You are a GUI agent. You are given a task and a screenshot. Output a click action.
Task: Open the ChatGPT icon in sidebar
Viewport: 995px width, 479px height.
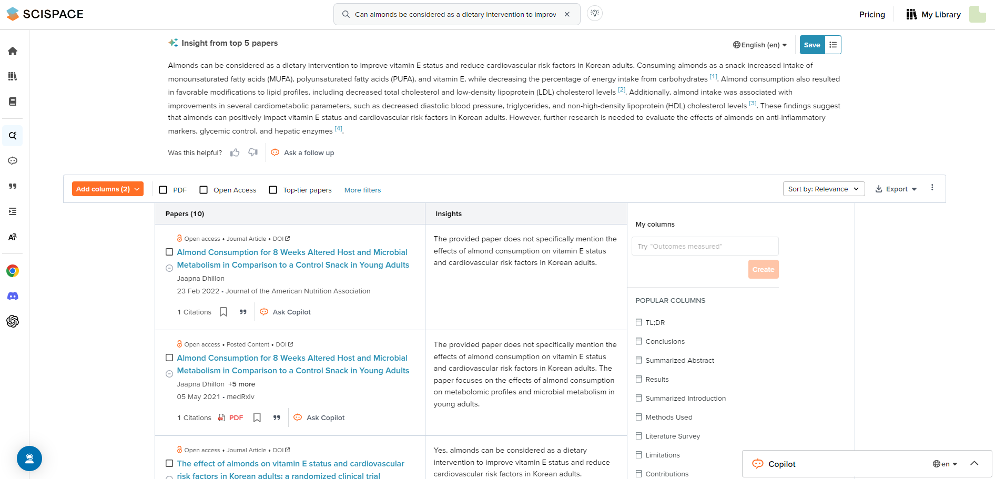13,321
